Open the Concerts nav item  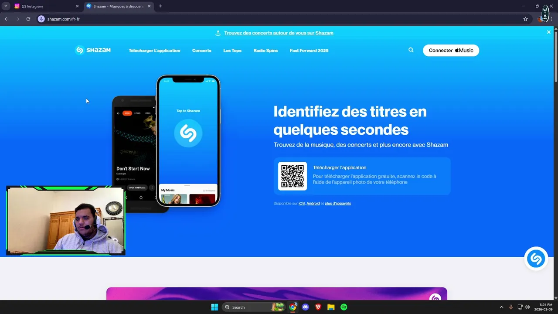tap(202, 51)
